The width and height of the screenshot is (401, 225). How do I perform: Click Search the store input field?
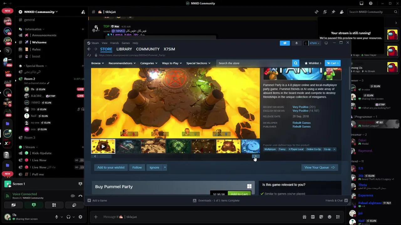tap(254, 63)
